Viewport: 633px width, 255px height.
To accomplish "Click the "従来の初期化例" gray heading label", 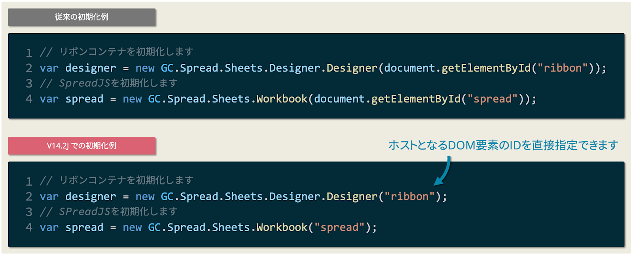I will coord(81,17).
